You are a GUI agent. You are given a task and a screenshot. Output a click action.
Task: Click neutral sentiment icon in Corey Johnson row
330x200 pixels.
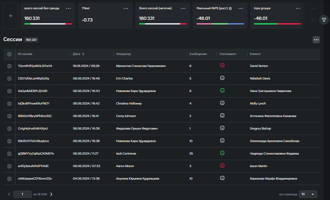222,115
